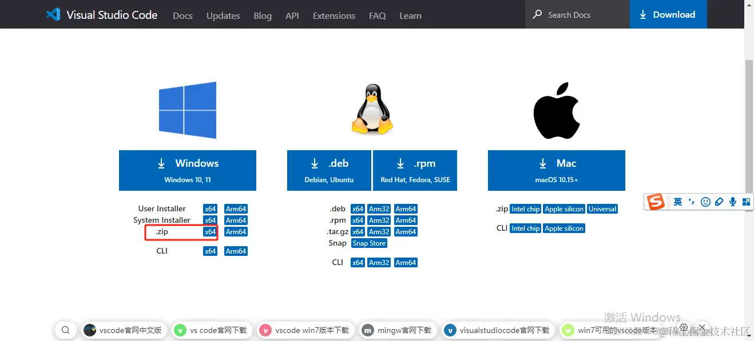Download Linux .rpm Arm64
Screen dimensions: 754x341
tap(406, 220)
